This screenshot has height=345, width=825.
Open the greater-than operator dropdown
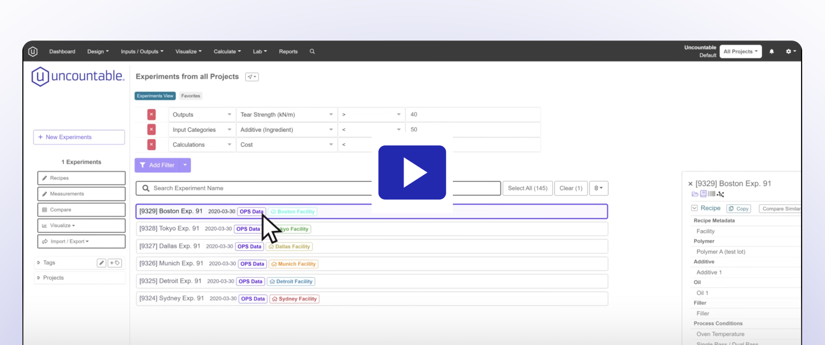click(372, 115)
